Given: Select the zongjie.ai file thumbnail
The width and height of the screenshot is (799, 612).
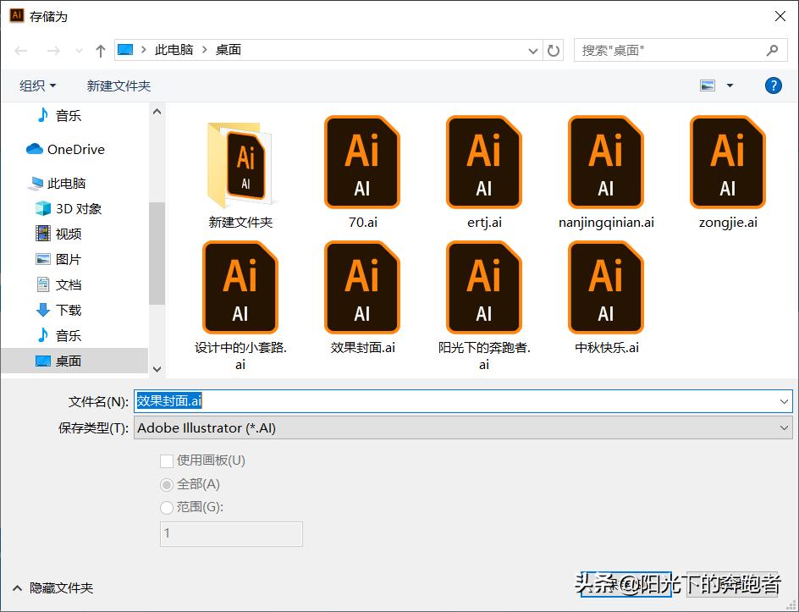Looking at the screenshot, I should tap(726, 163).
